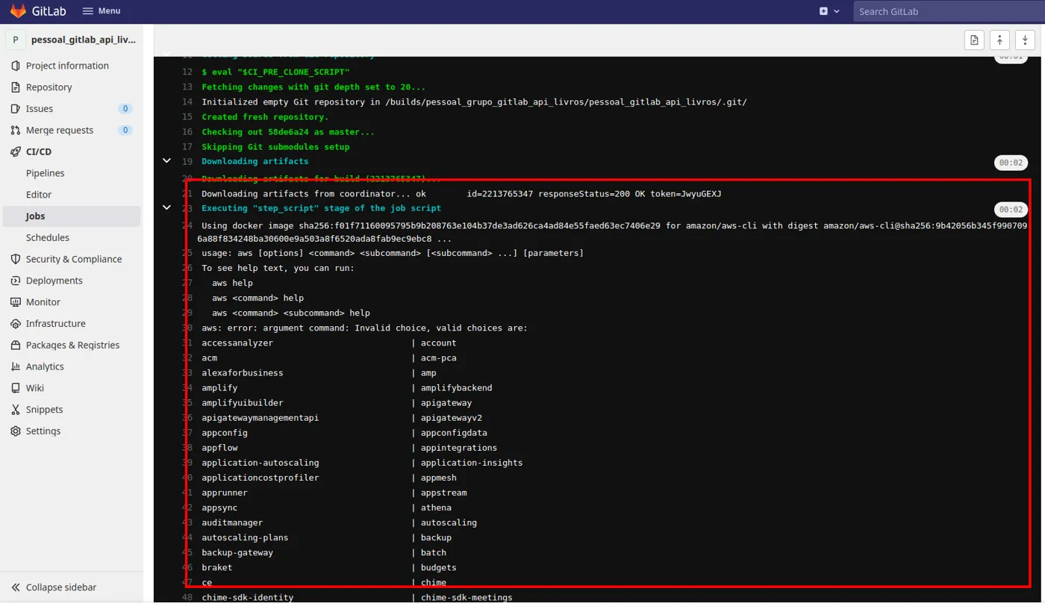
Task: Click the GitLab fox logo
Action: (18, 11)
